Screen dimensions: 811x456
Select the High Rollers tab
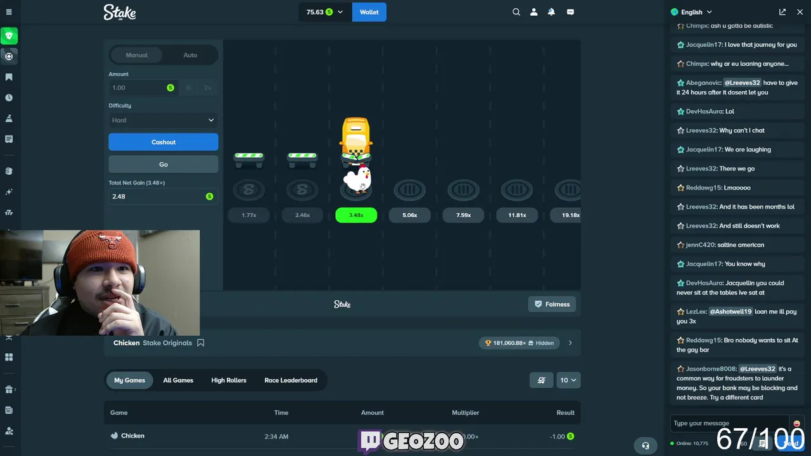pyautogui.click(x=229, y=380)
